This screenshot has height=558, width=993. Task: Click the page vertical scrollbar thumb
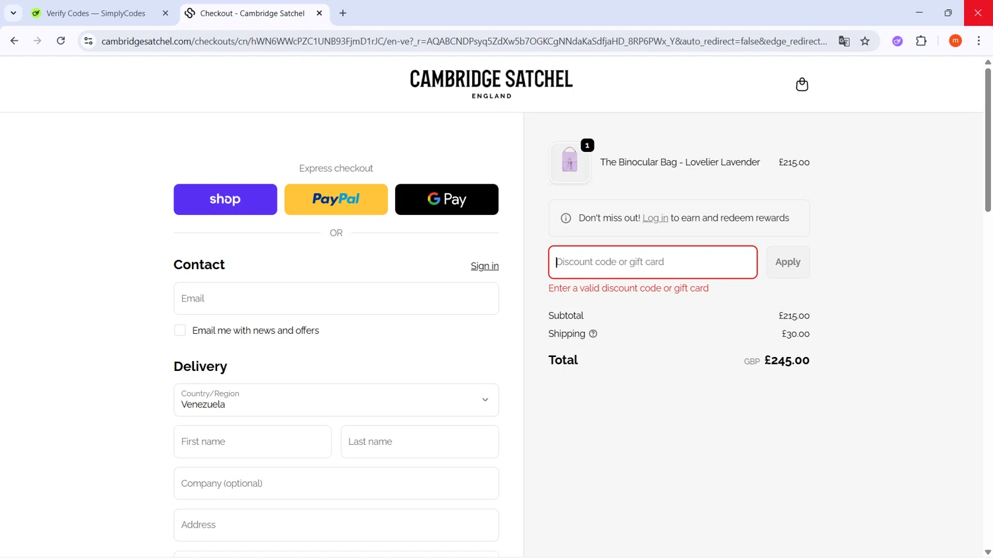[x=988, y=139]
